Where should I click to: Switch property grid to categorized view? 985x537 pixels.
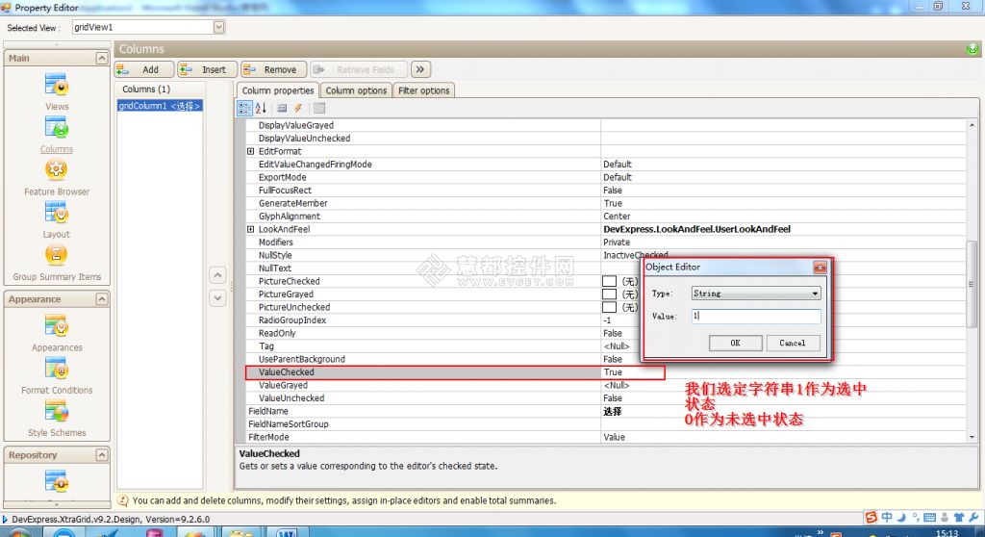244,108
